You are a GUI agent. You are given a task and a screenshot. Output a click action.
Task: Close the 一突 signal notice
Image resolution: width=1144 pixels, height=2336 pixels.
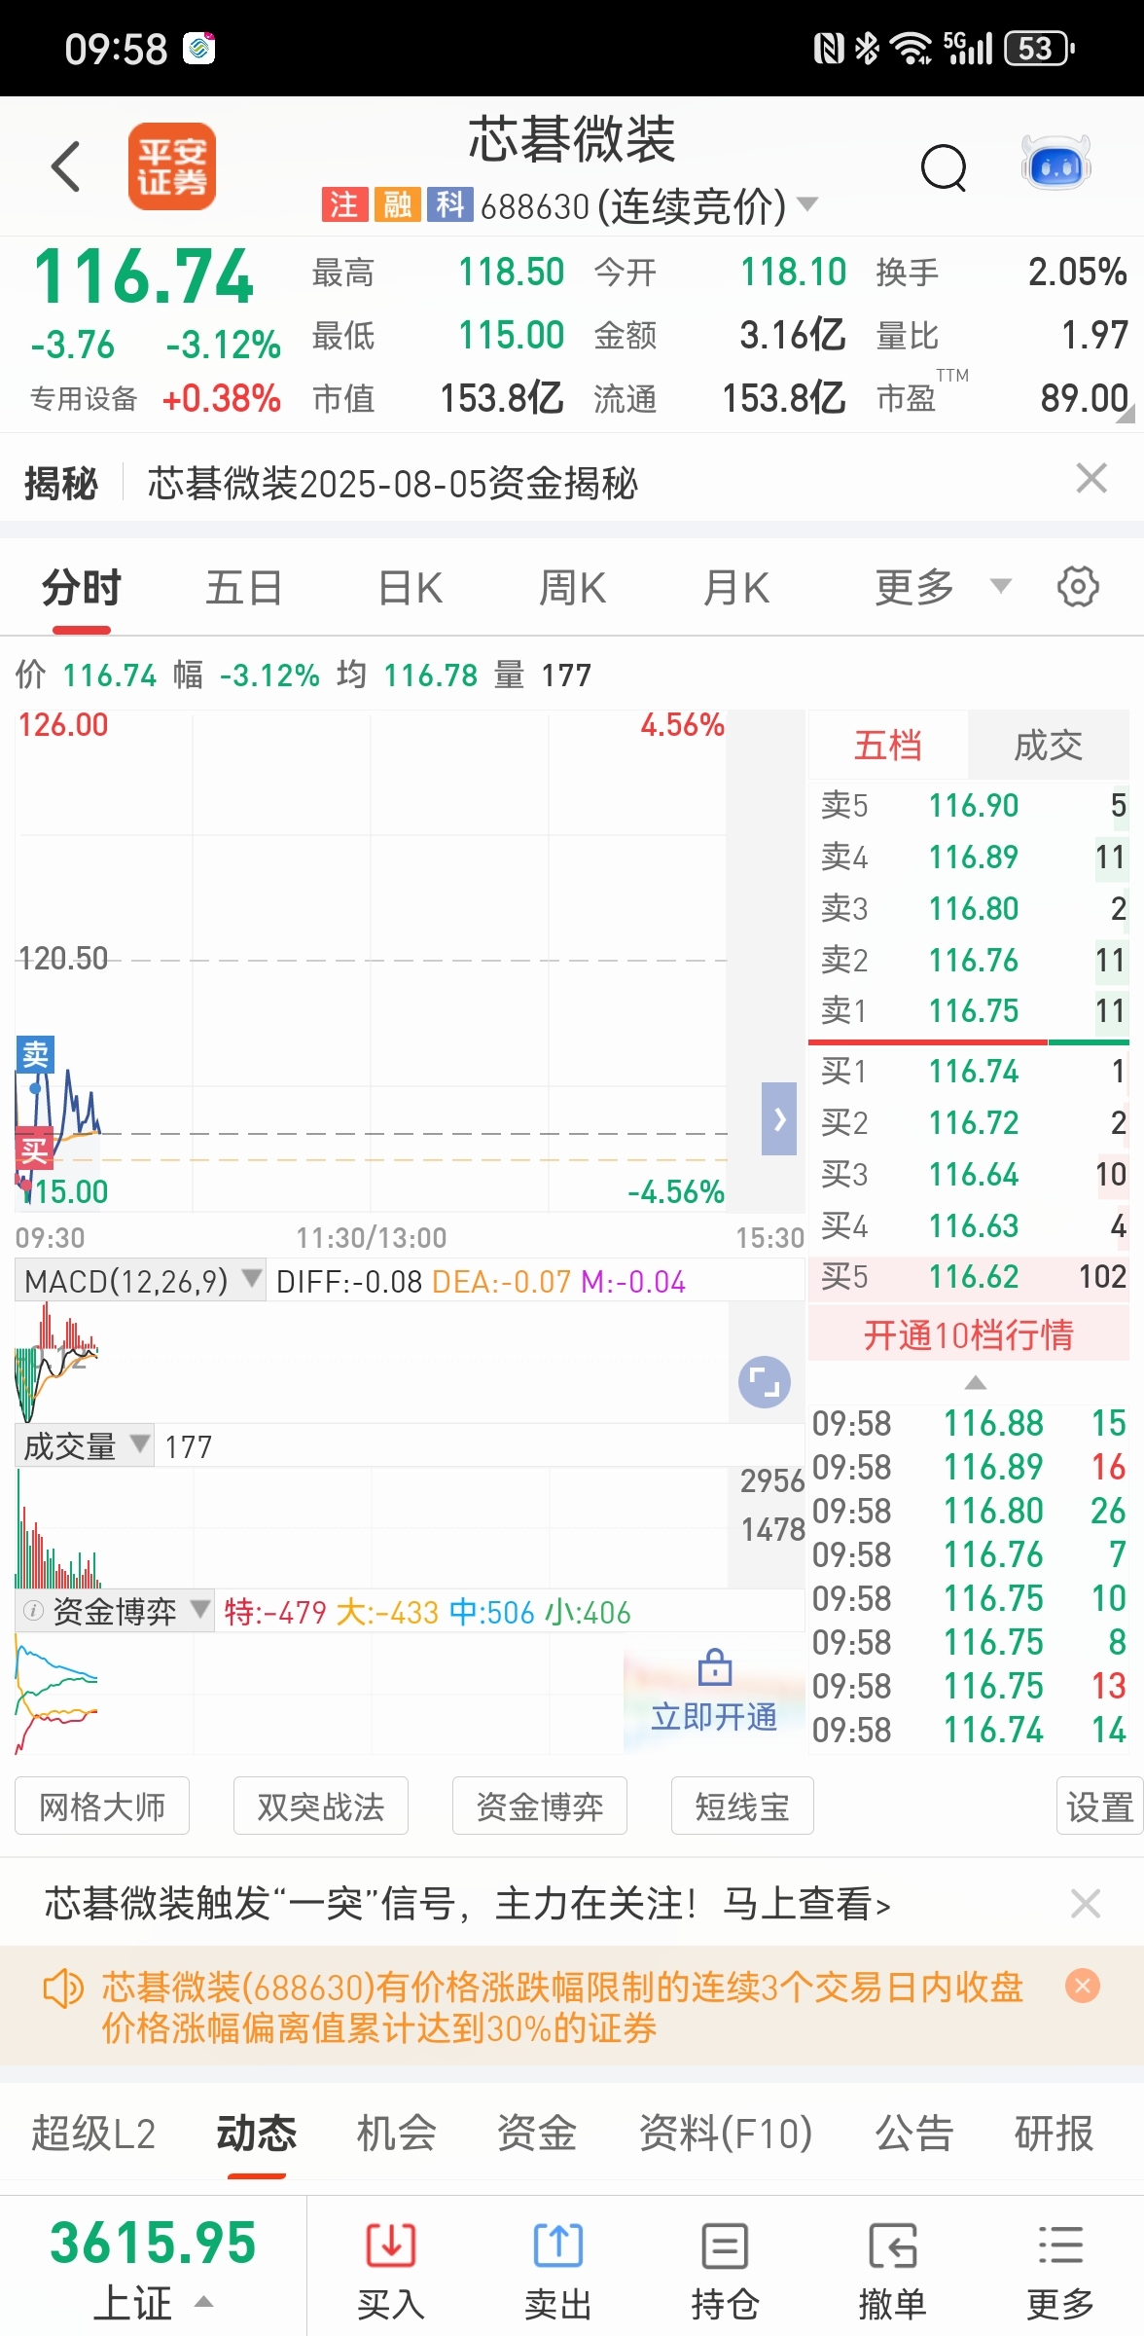coord(1086,1903)
